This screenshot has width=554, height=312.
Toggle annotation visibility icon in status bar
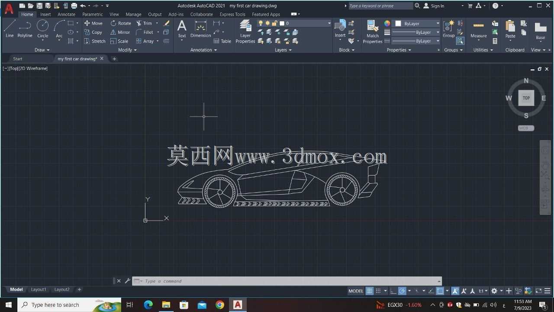click(x=455, y=291)
